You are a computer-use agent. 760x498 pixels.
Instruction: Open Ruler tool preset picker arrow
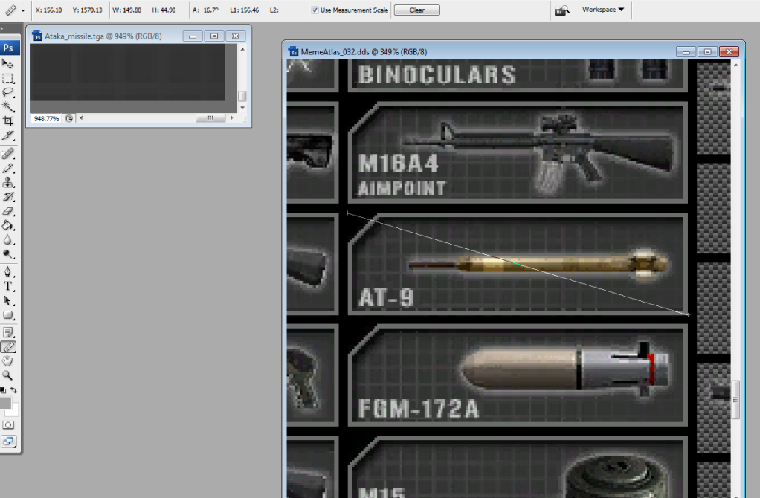coord(23,10)
